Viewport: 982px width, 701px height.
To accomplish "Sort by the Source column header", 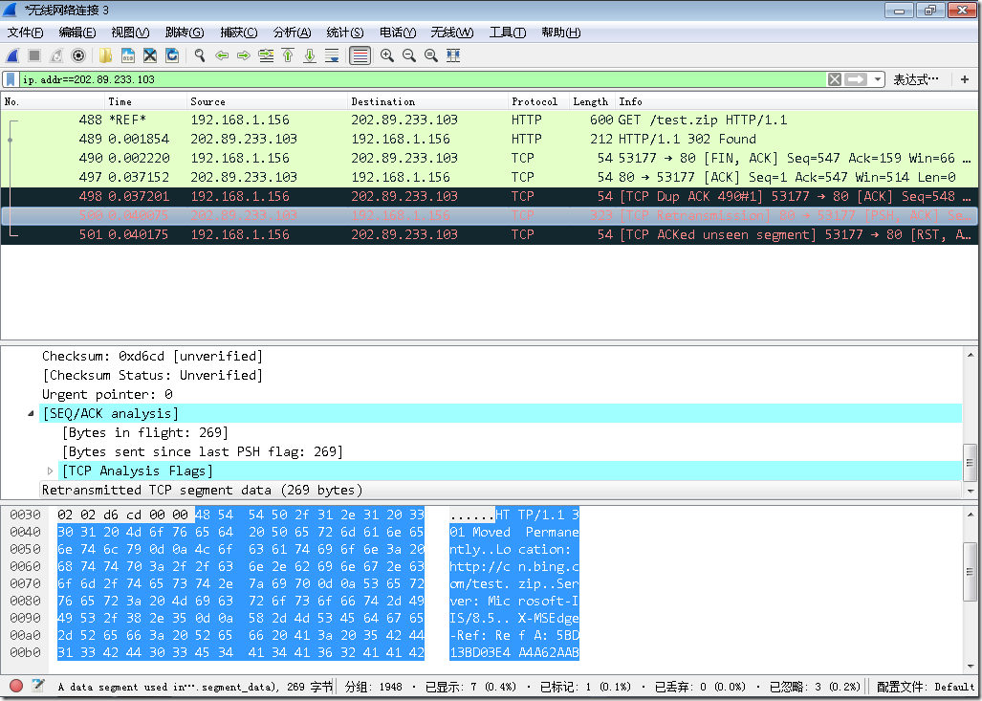I will tap(268, 101).
